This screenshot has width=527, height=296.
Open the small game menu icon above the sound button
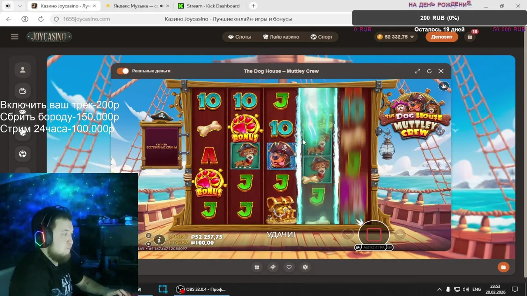(148, 236)
